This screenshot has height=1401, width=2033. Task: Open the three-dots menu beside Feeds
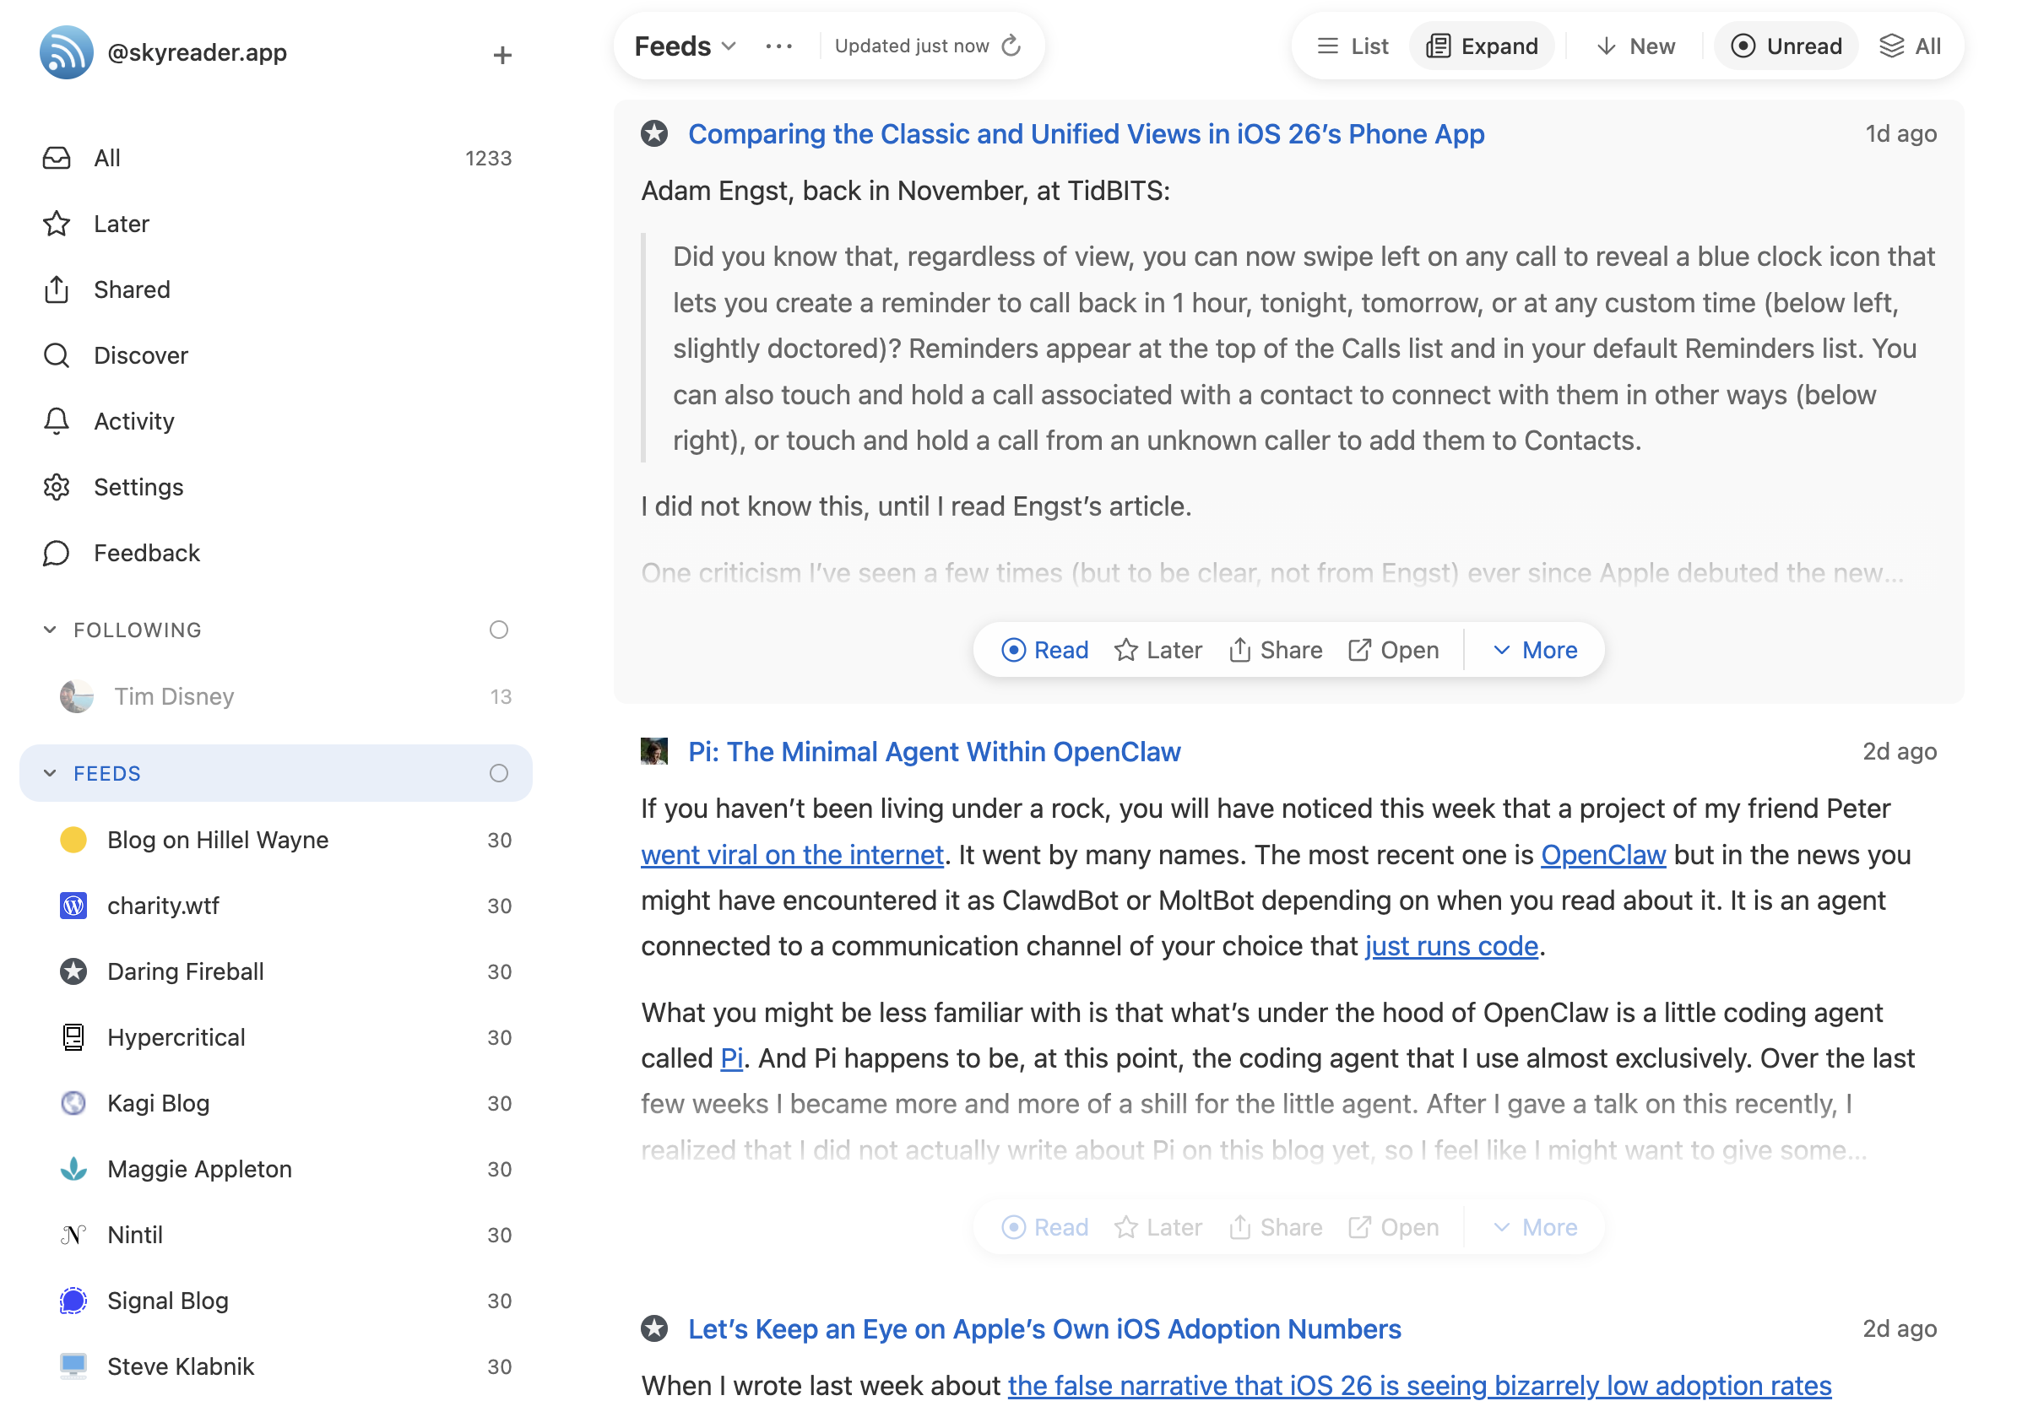tap(778, 46)
